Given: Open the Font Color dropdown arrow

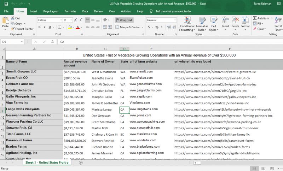Looking at the screenshot, I should click(82, 27).
